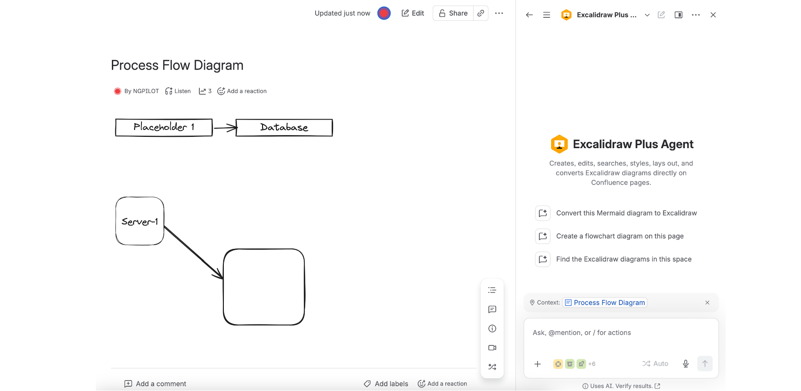Select the Server-1 shape in diagram

pos(140,221)
